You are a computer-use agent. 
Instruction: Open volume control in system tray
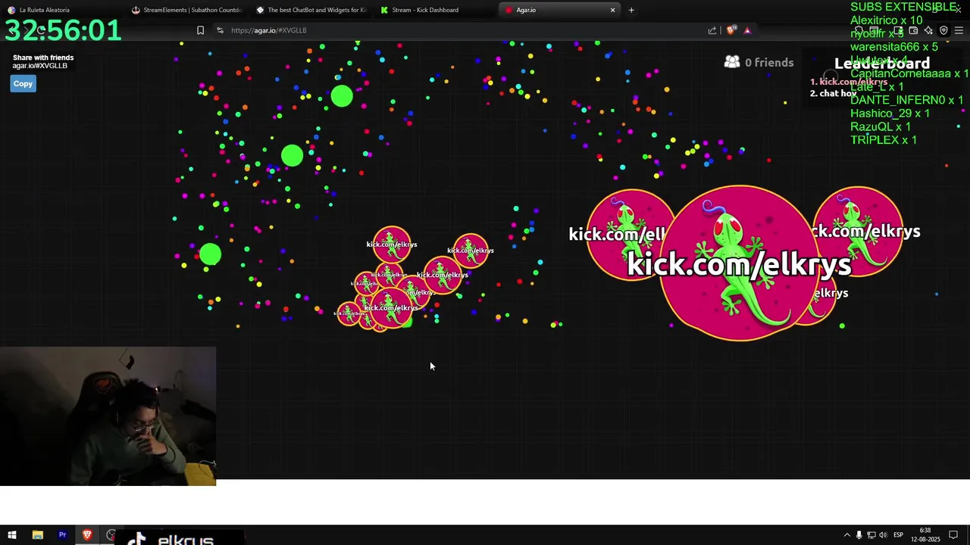pyautogui.click(x=883, y=535)
